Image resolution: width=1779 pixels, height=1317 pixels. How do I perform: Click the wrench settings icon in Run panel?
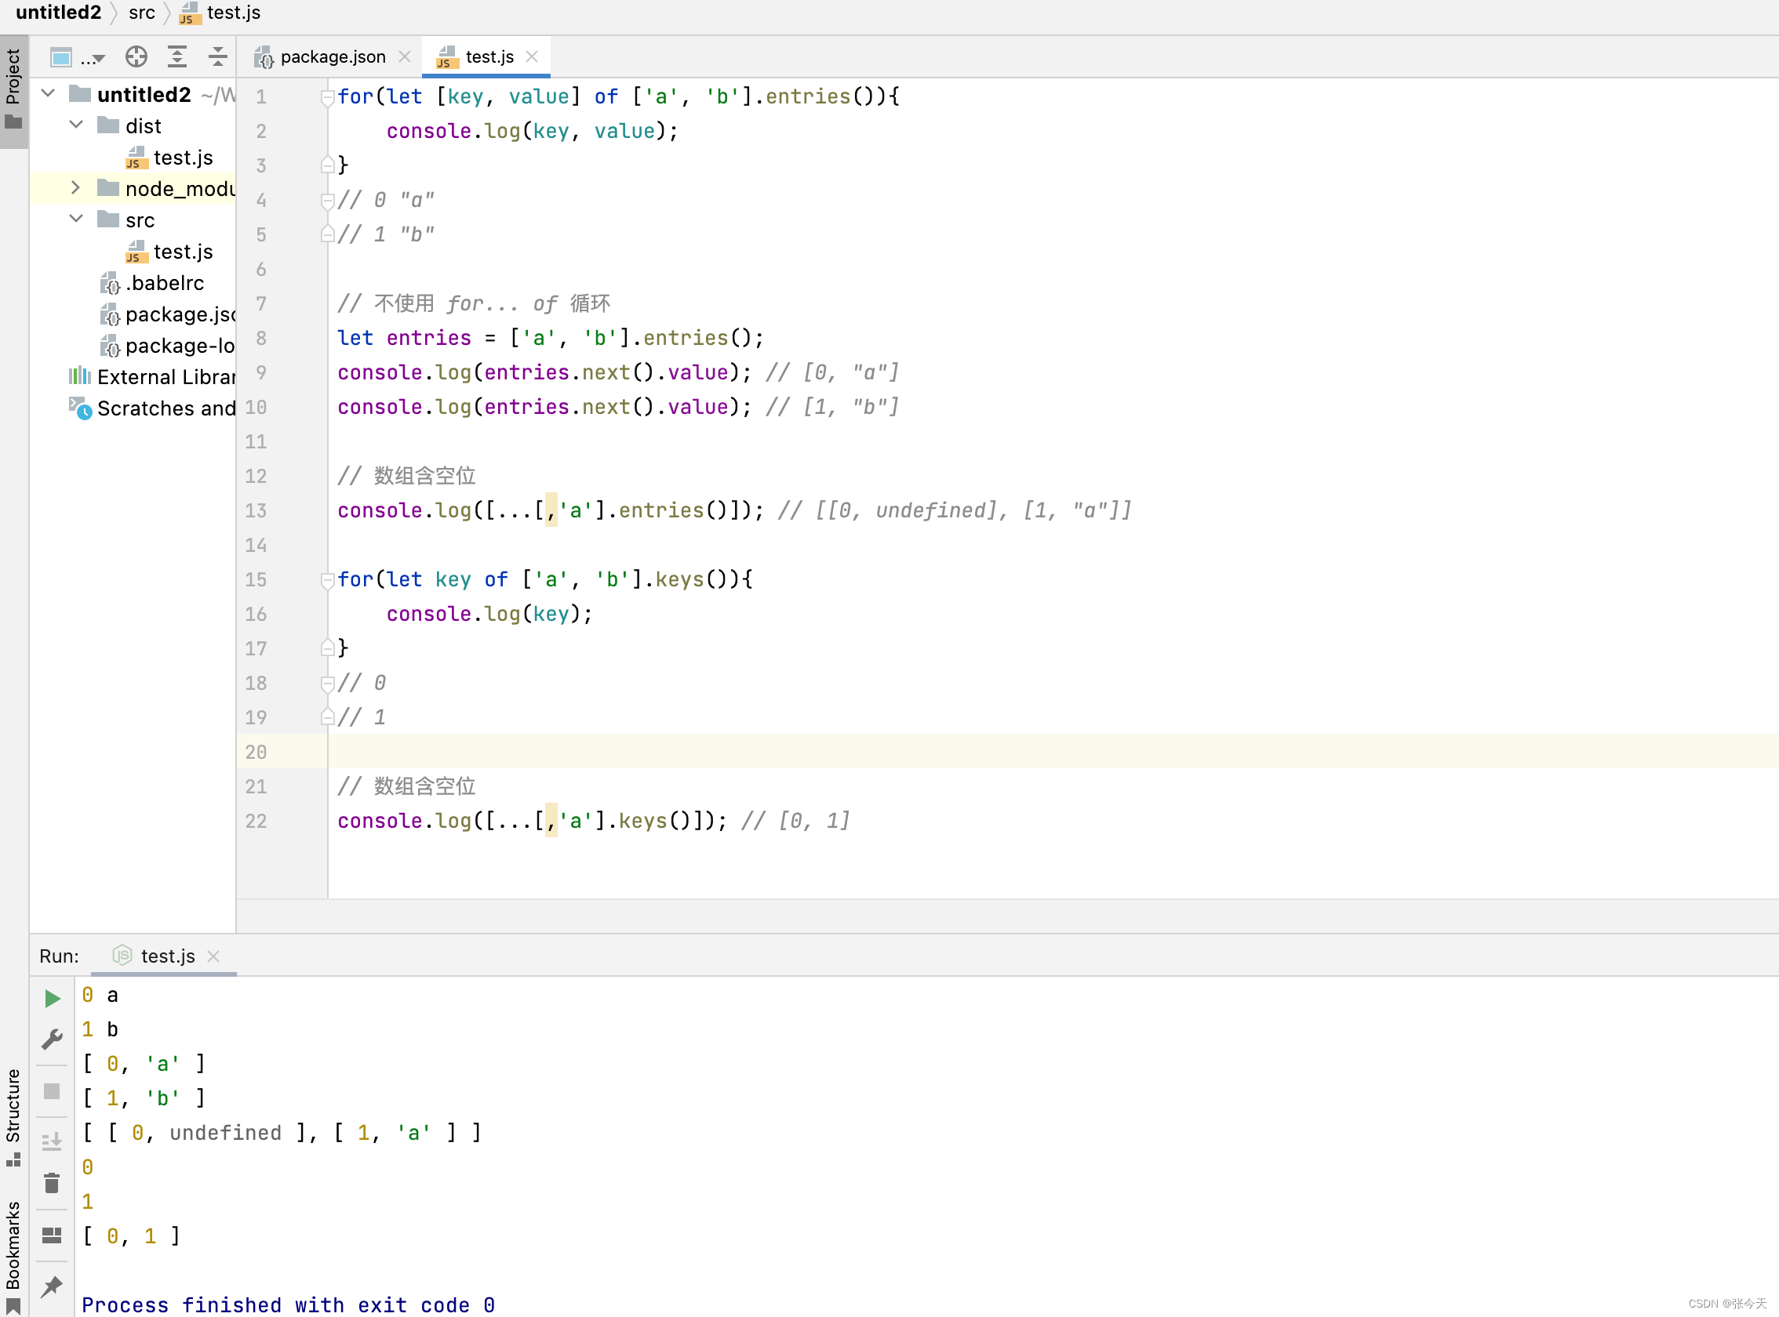[52, 1039]
